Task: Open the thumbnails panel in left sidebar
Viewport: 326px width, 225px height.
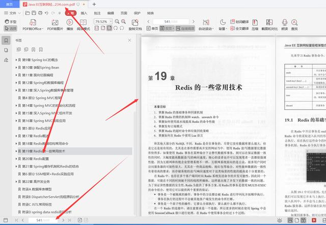Action: 6,50
